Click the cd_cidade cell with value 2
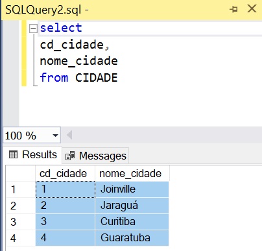Screen dimensions: 262x251 coord(65,206)
